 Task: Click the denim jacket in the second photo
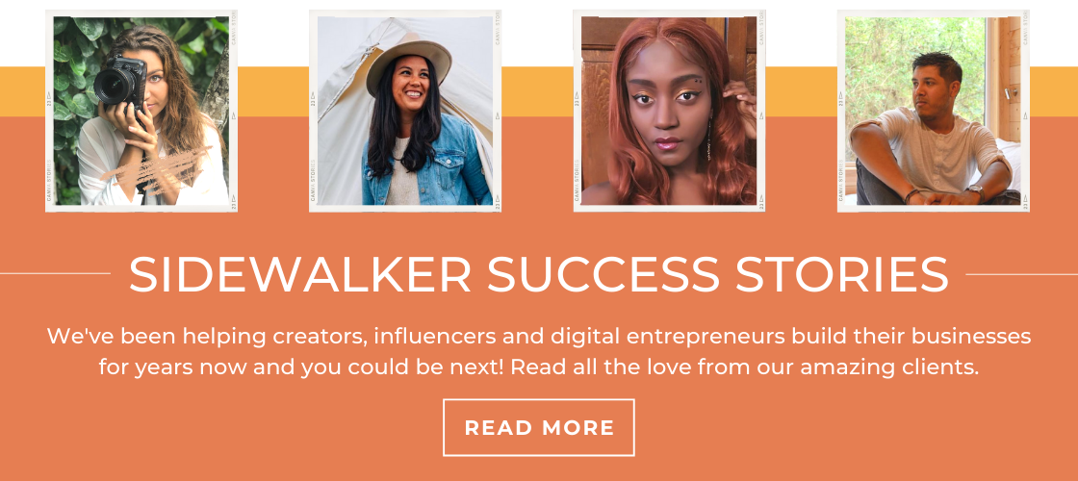tap(427, 165)
